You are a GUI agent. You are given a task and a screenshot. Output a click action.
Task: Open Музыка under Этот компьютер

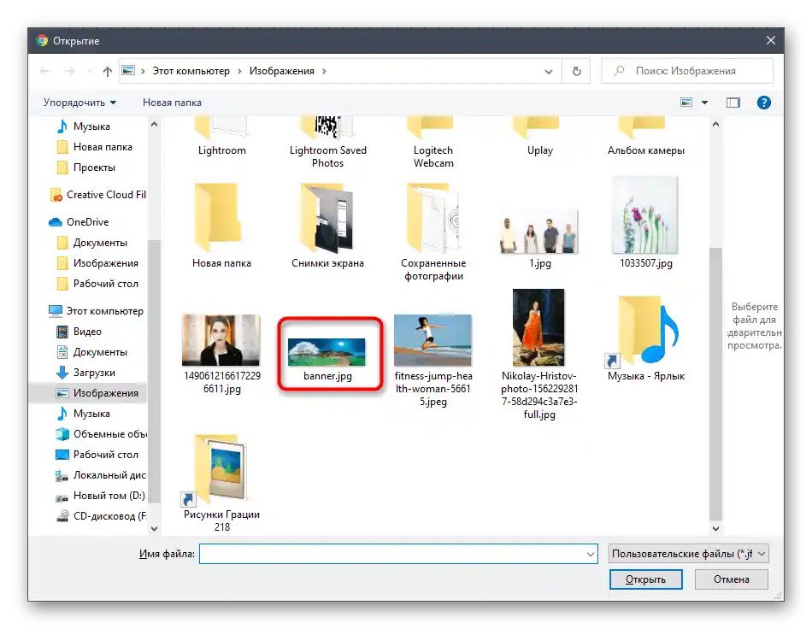(91, 414)
